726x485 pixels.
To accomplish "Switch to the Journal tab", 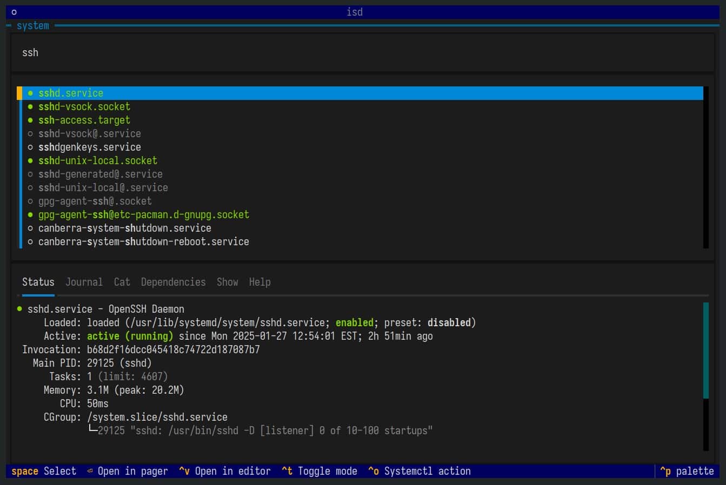I will pyautogui.click(x=84, y=282).
